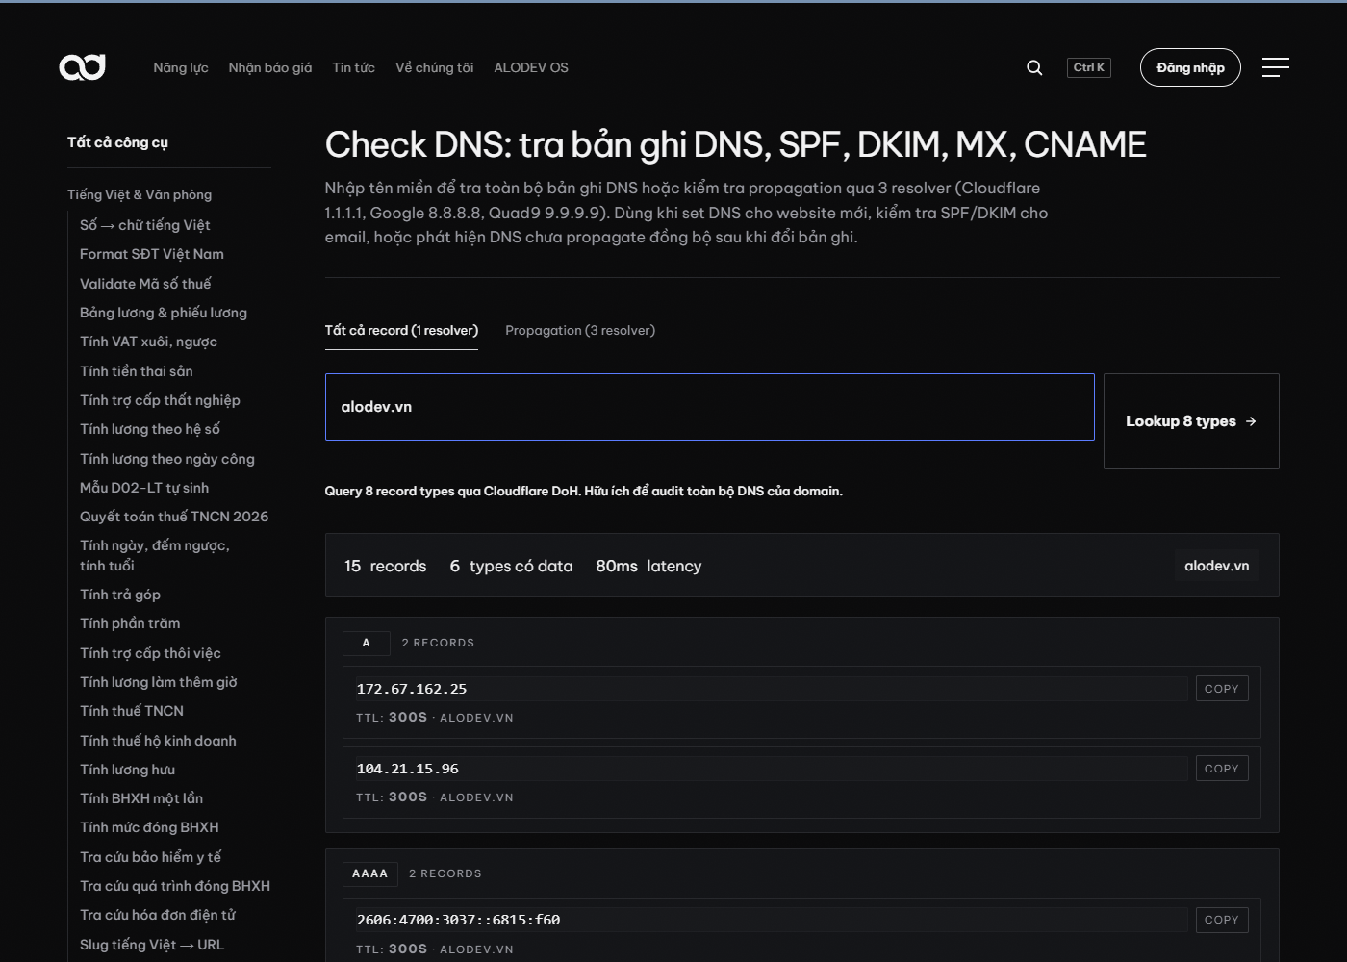The height and width of the screenshot is (962, 1347).
Task: Copy the AAAA record 2606:4700:3037::6815:f60
Action: click(x=1222, y=920)
